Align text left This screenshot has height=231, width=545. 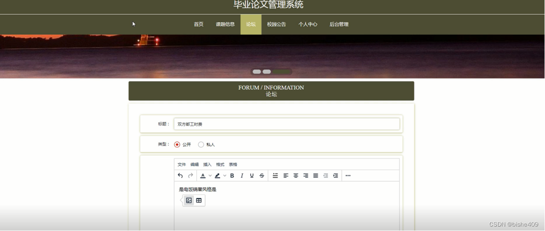click(286, 175)
